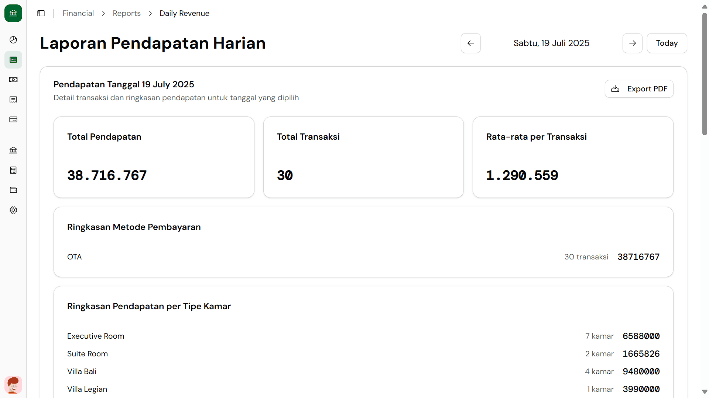Toggle the sidebar collapse control
The width and height of the screenshot is (709, 398).
coord(41,13)
